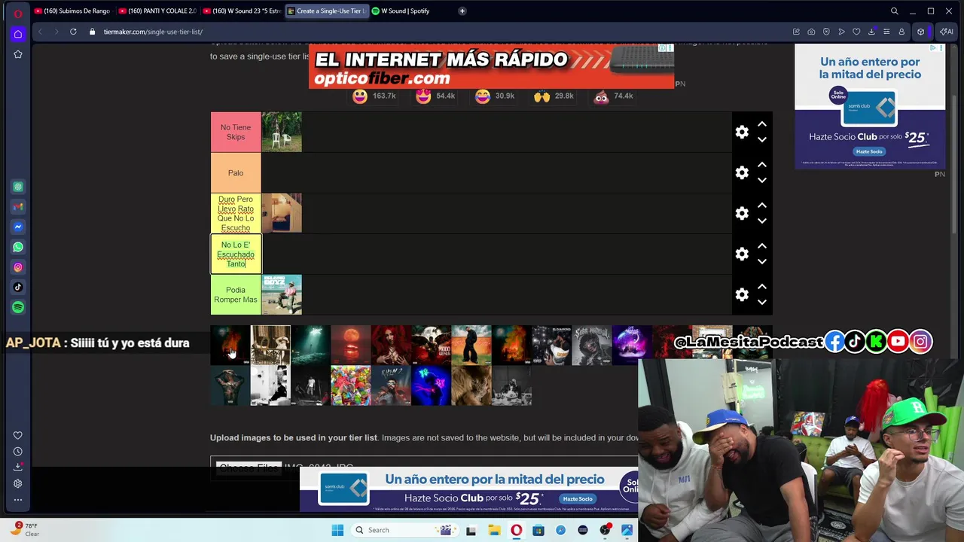964x542 pixels.
Task: Pick the man standing in field album cover
Action: pyautogui.click(x=471, y=345)
